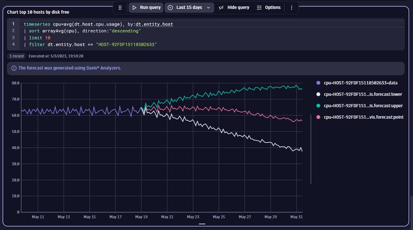Viewport: 413px width, 230px height.
Task: Click the section title Chart top 10 hosts
Action: 38,12
